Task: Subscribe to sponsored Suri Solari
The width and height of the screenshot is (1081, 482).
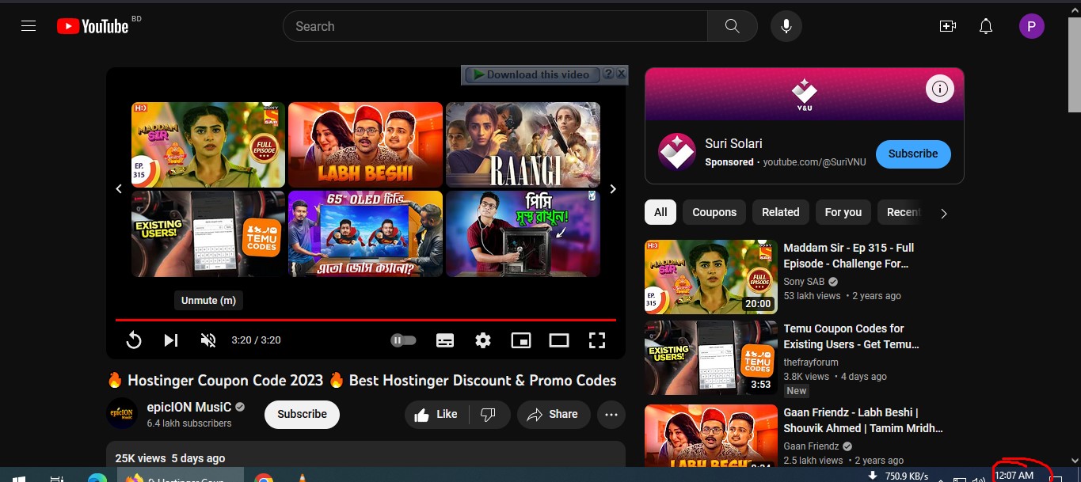Action: (x=913, y=154)
